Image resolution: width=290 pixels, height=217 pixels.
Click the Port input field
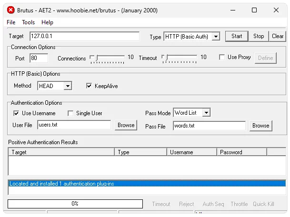(x=39, y=58)
